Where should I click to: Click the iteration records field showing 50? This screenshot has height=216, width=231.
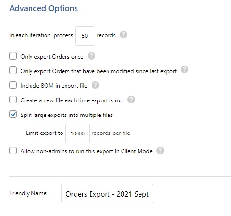pyautogui.click(x=85, y=36)
